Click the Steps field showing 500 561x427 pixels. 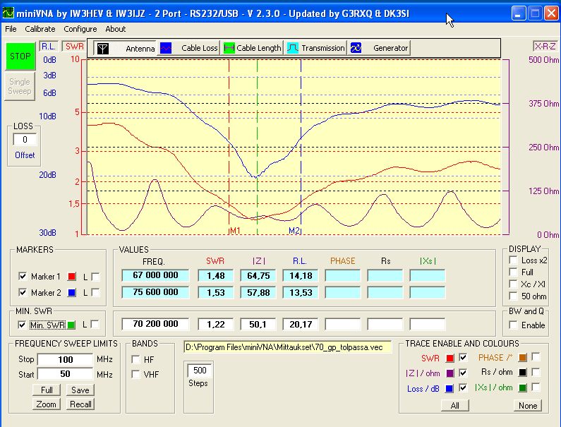pos(200,371)
